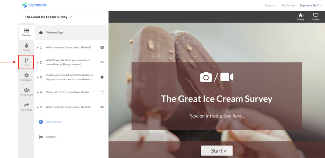325x158 pixels.
Task: Open the Segmanta Staff account dropdown
Action: pos(310,5)
